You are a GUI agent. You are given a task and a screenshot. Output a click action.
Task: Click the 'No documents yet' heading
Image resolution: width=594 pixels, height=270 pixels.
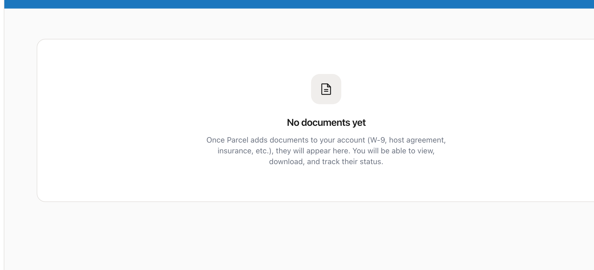(326, 122)
